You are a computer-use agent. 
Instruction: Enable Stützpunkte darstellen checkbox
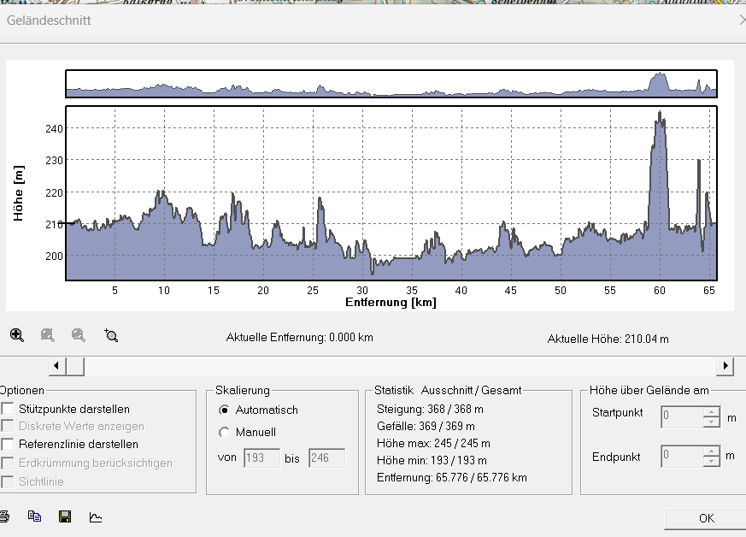8,409
